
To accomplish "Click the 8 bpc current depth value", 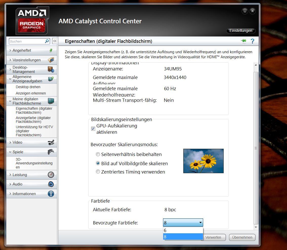I will coord(170,209).
